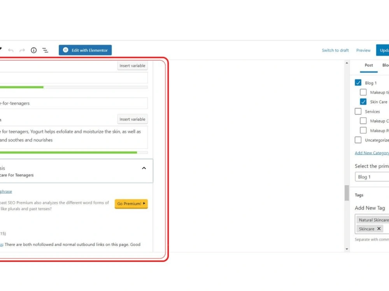Click Insert variable for meta description

(x=132, y=119)
